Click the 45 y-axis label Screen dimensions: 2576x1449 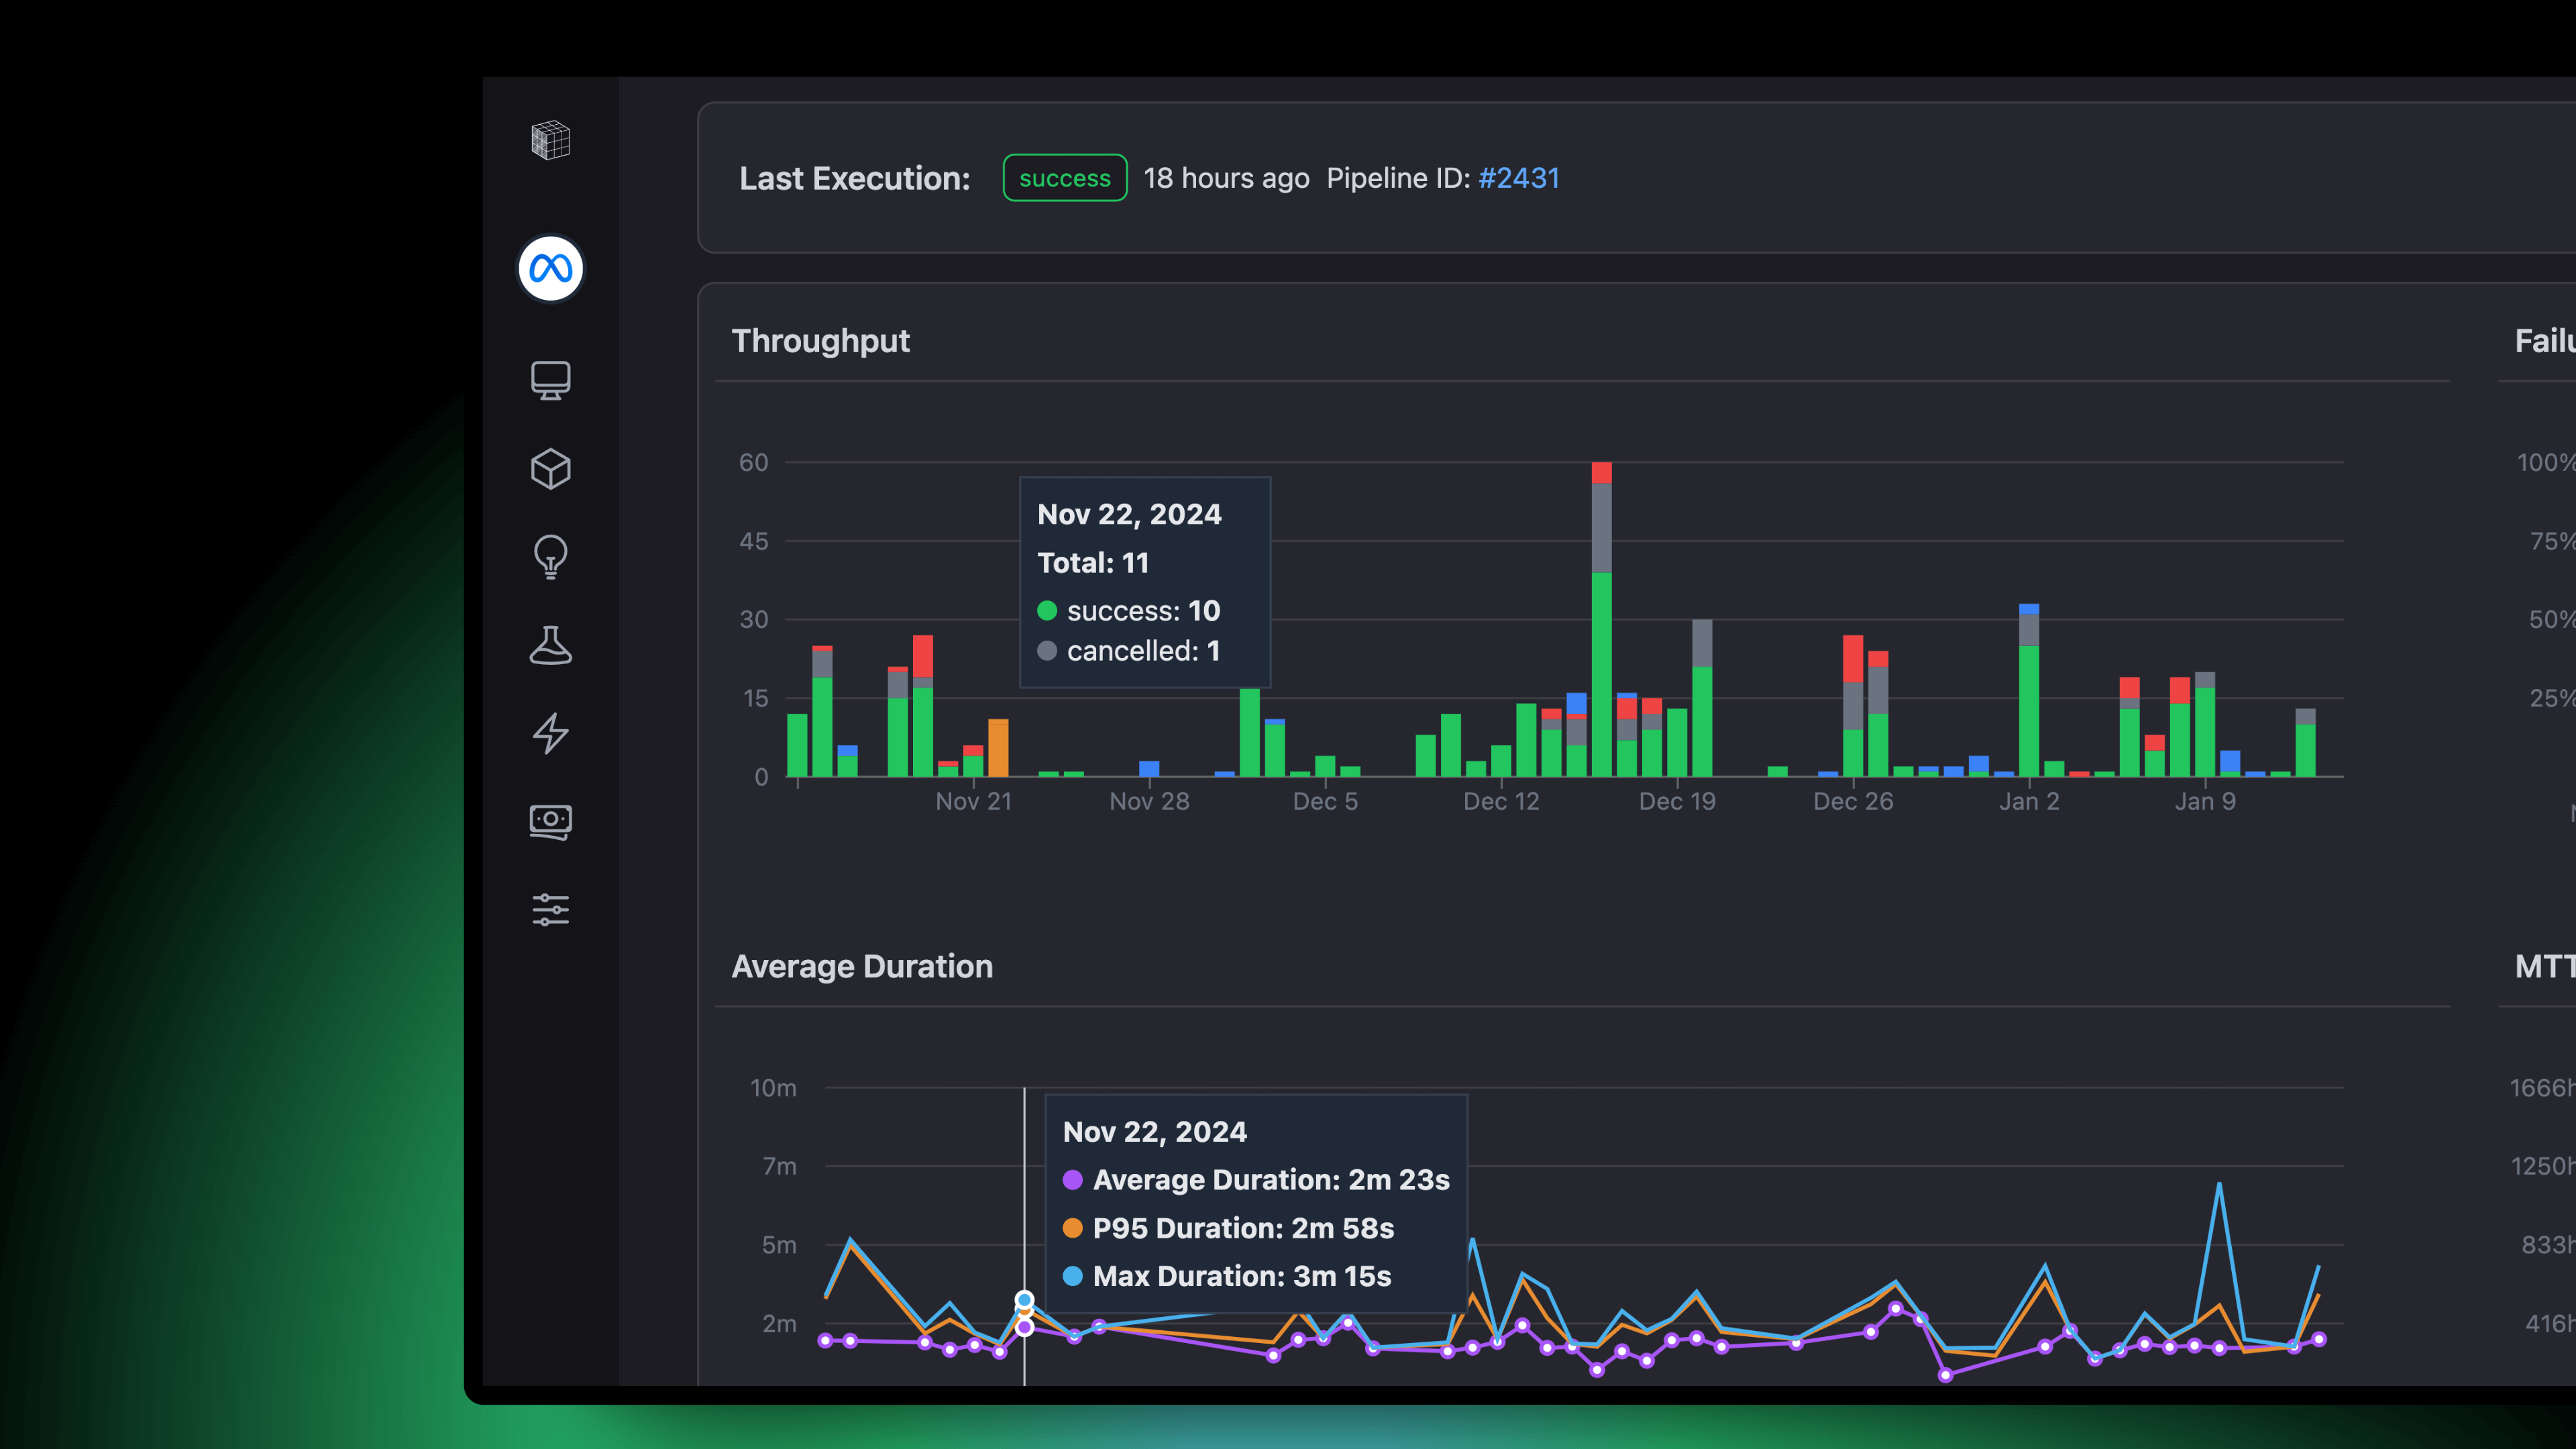pyautogui.click(x=753, y=541)
